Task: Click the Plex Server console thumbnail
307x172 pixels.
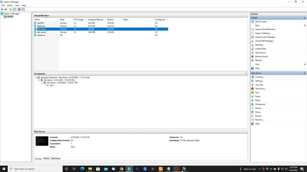Action: tap(42, 141)
